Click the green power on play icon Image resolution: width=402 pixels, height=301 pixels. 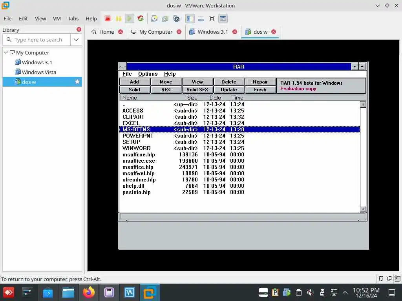[130, 18]
